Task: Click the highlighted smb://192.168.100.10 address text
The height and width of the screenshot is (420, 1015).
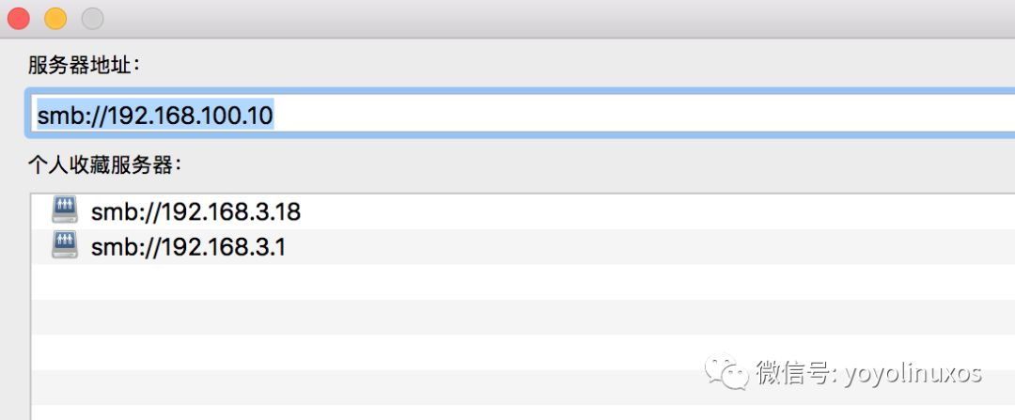Action: [155, 116]
